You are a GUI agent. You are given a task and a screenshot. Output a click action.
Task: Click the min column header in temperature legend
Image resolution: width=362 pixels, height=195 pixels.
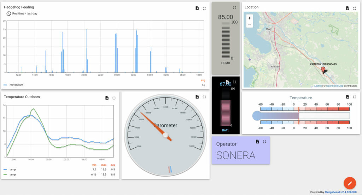[94, 165]
